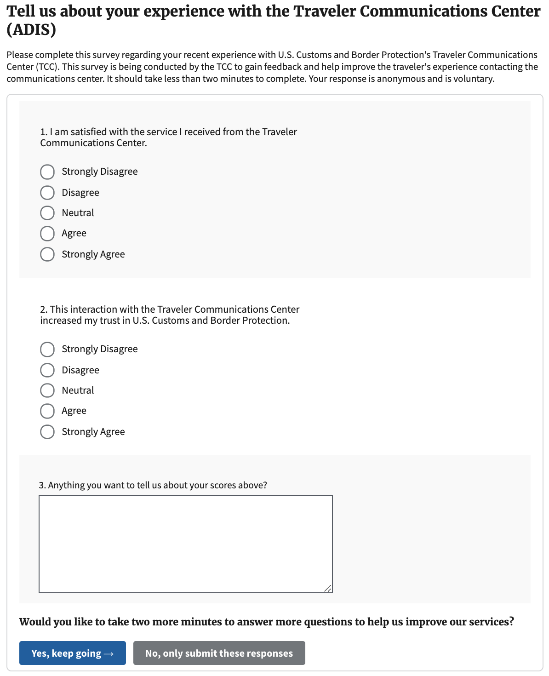Select Neutral for question 1 satisfaction
This screenshot has width=549, height=676.
47,213
